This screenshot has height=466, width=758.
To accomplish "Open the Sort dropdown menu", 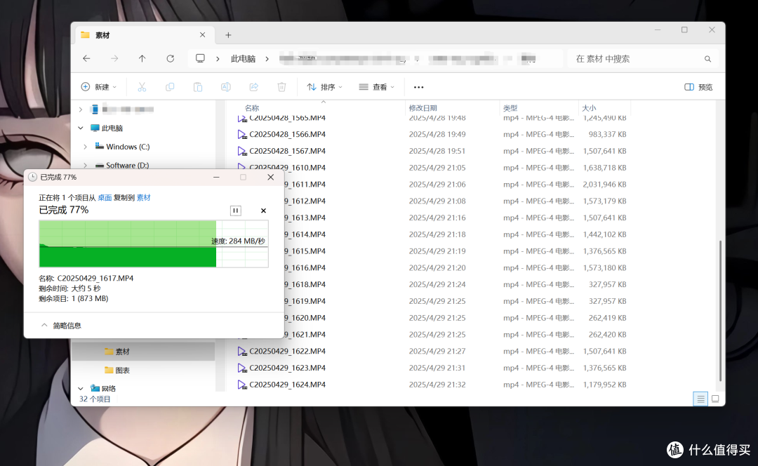I will pos(325,87).
